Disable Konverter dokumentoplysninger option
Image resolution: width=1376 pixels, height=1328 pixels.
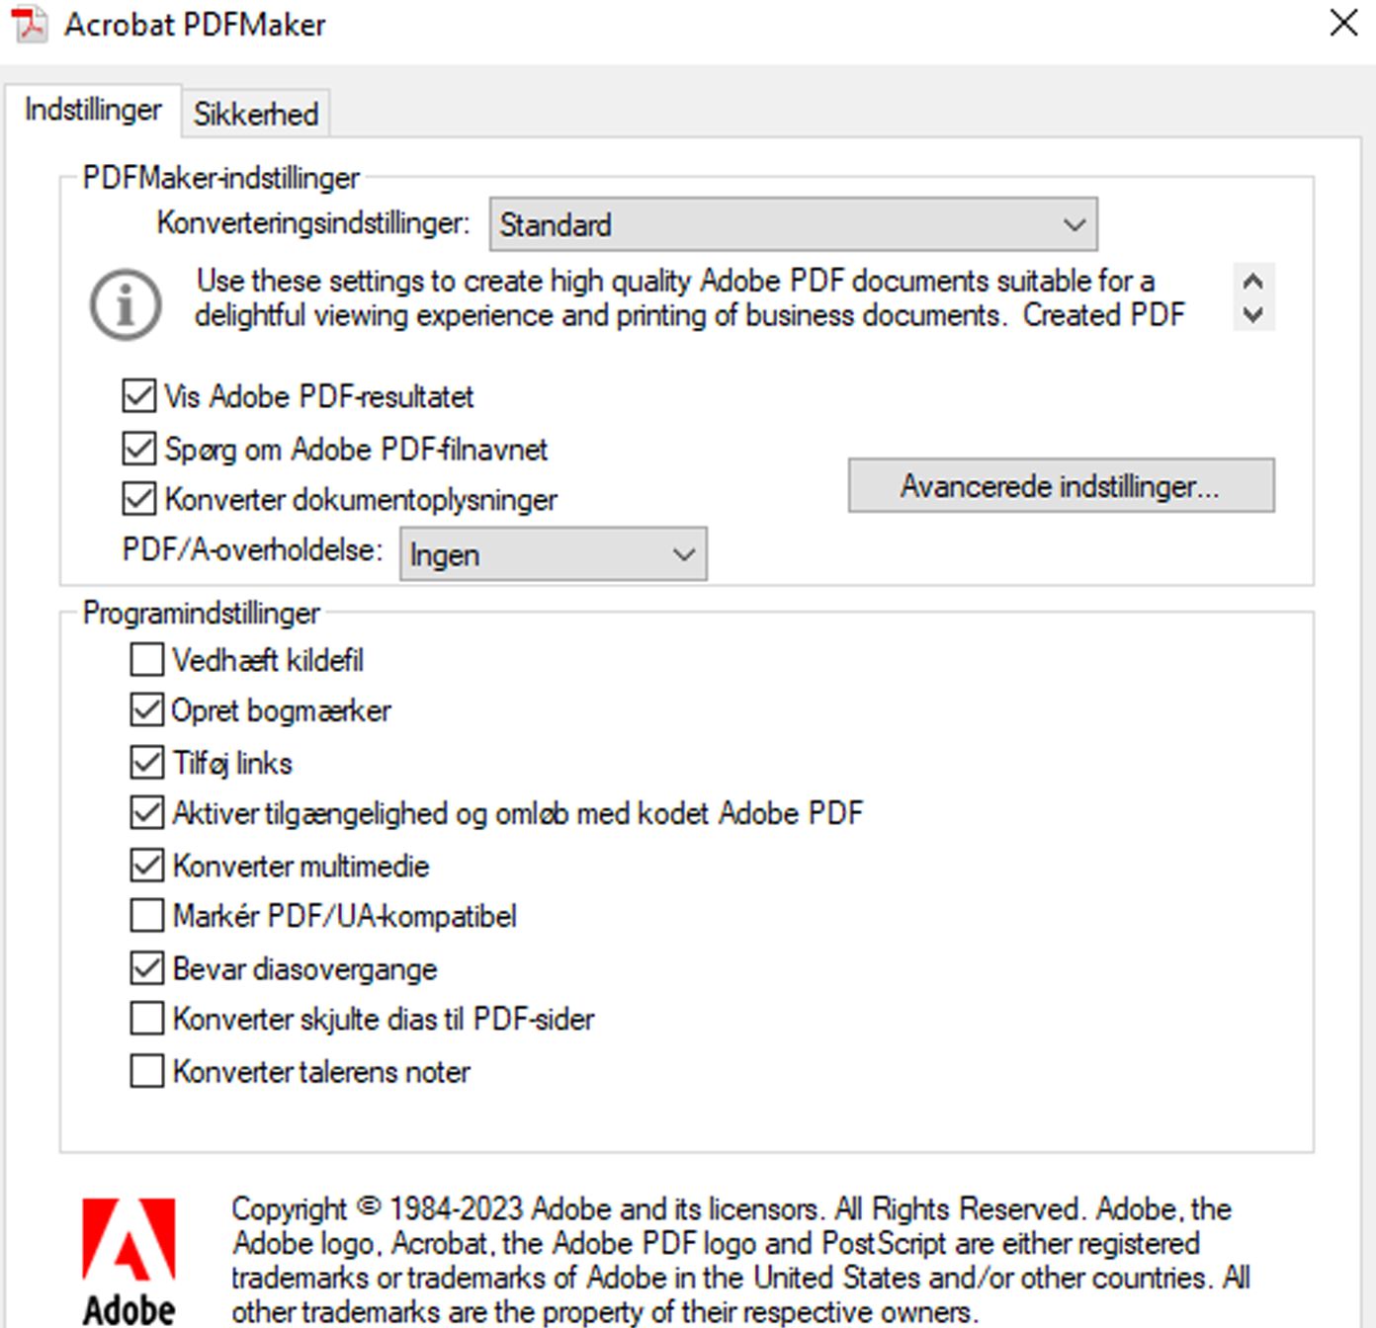click(139, 499)
